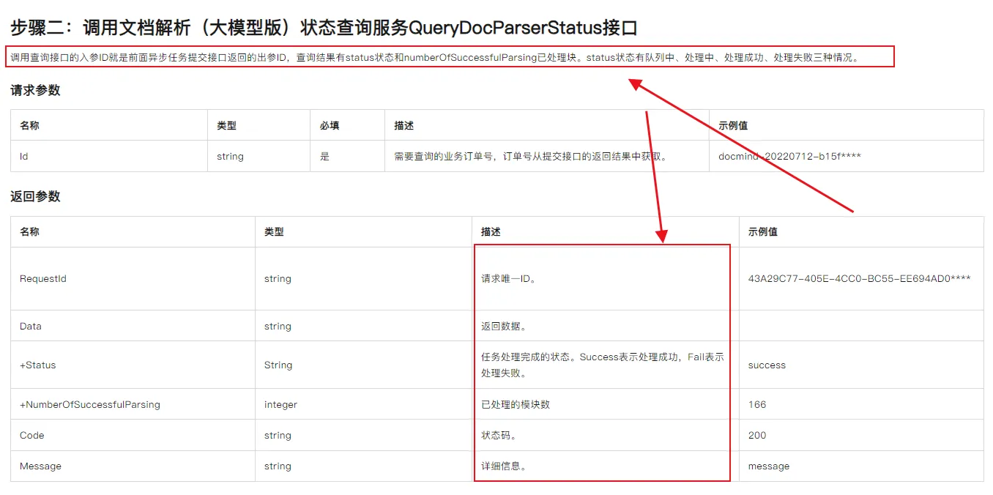This screenshot has height=495, width=993.
Task: Select the Code row name
Action: coord(32,435)
